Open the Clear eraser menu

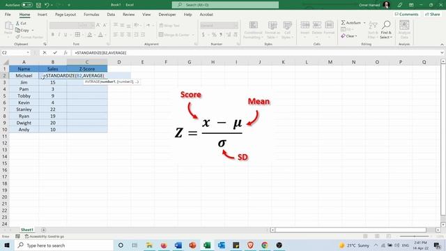349,36
